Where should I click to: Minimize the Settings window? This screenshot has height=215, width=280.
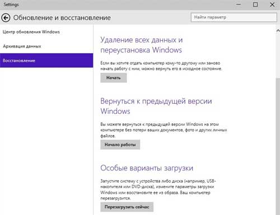(239, 4)
